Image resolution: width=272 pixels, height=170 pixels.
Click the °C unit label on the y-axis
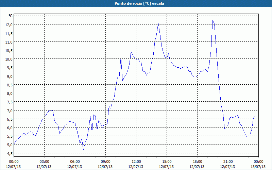tap(11, 16)
